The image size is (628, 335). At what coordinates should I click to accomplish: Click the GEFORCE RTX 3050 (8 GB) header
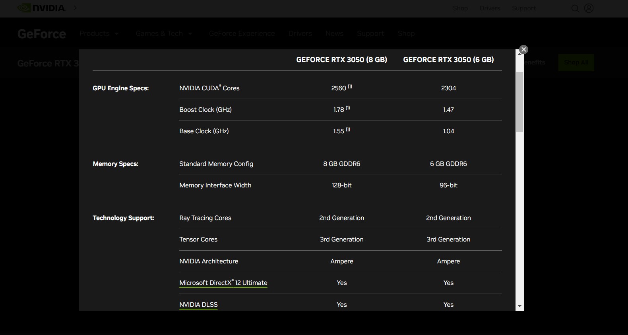[342, 60]
